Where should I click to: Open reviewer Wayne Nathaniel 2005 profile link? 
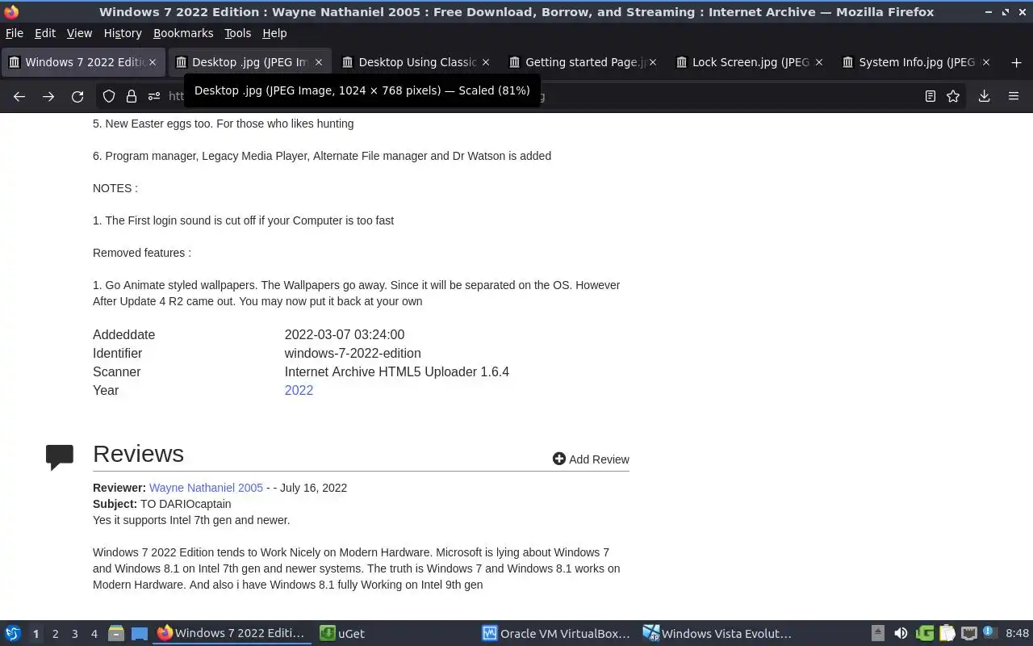tap(206, 488)
